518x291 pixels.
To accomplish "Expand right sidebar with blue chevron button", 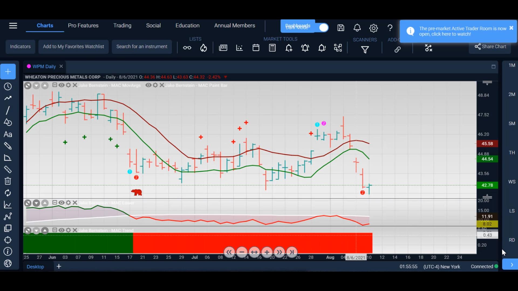I will click(x=510, y=265).
